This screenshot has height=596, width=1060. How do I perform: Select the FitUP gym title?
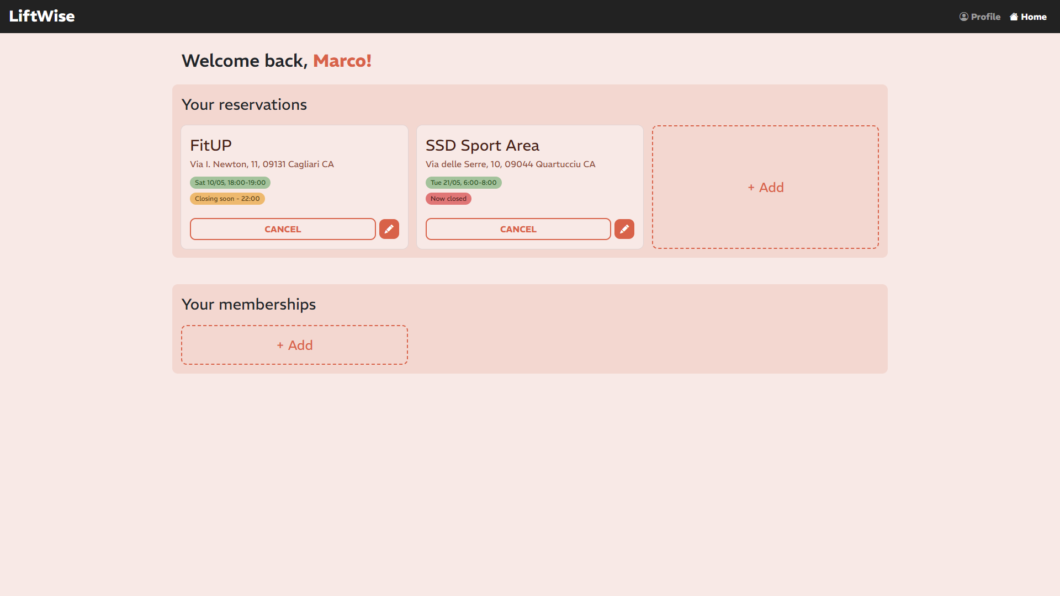point(210,145)
